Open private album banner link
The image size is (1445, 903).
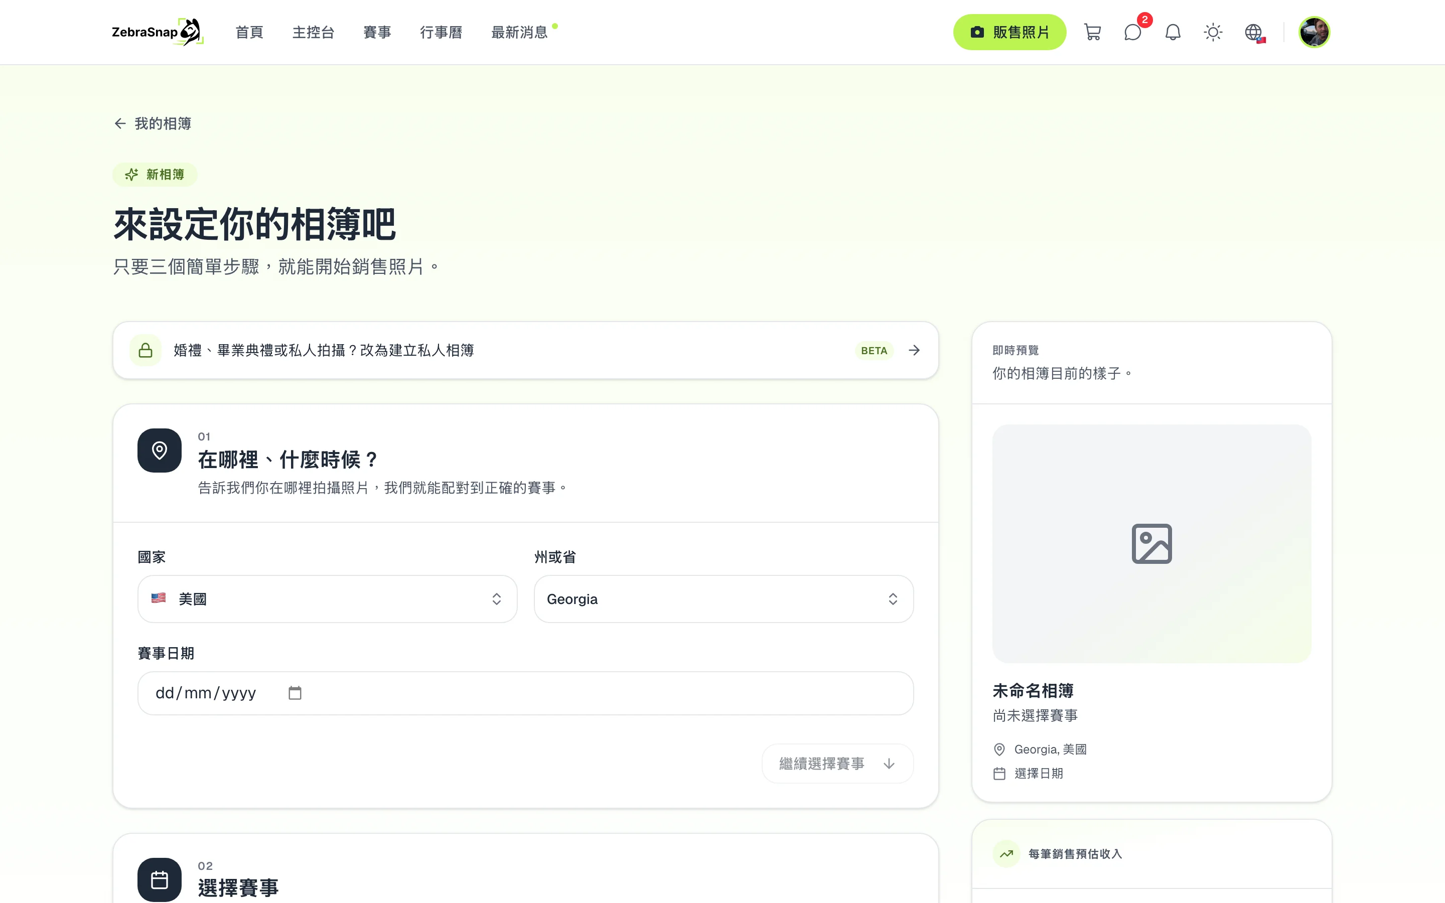pos(525,351)
